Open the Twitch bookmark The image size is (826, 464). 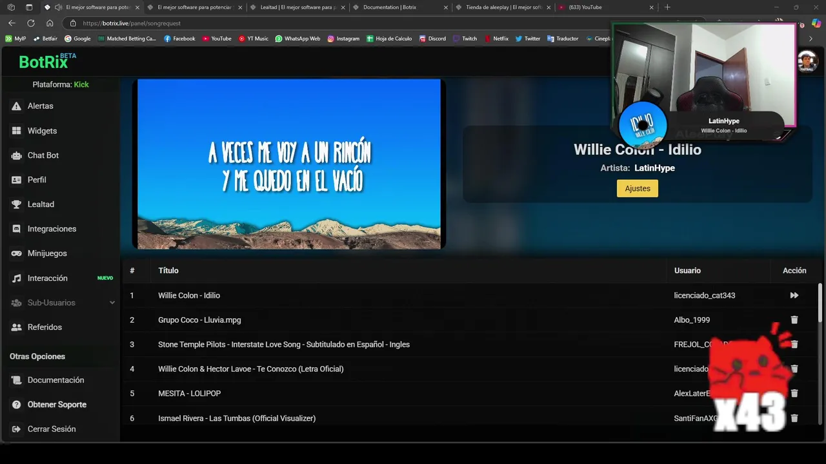coord(465,39)
